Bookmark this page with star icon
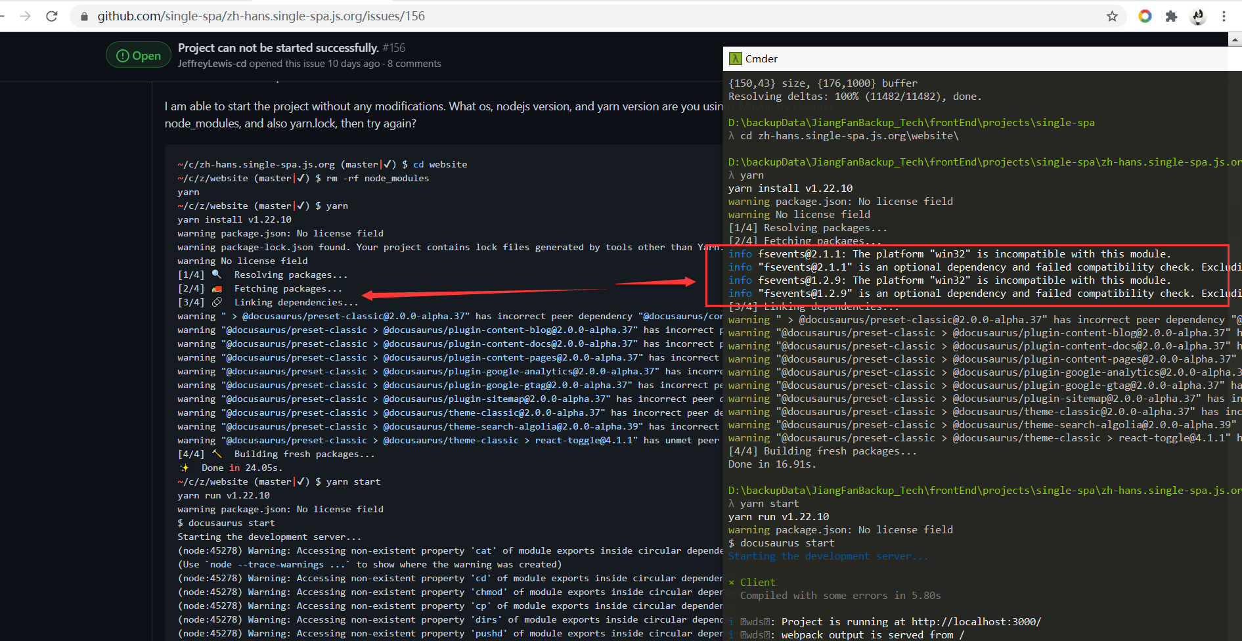This screenshot has width=1242, height=641. 1112,16
